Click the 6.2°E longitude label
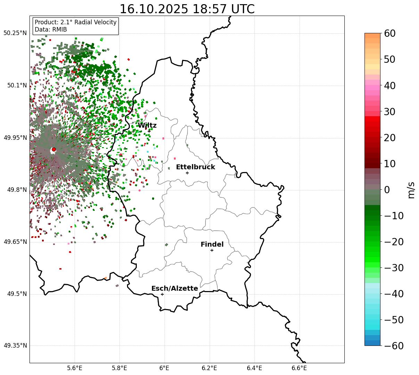The height and width of the screenshot is (375, 419). point(210,368)
